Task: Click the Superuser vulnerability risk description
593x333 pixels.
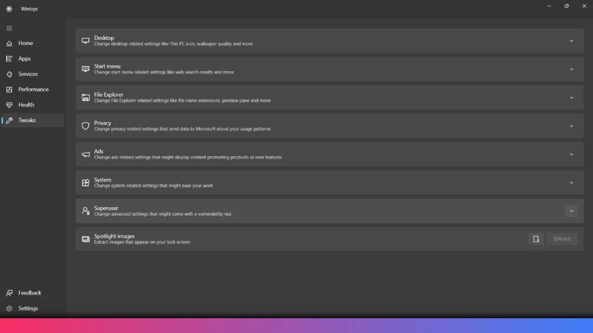Action: (163, 214)
